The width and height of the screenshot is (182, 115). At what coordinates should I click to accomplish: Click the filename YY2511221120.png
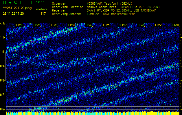[x=17, y=8]
